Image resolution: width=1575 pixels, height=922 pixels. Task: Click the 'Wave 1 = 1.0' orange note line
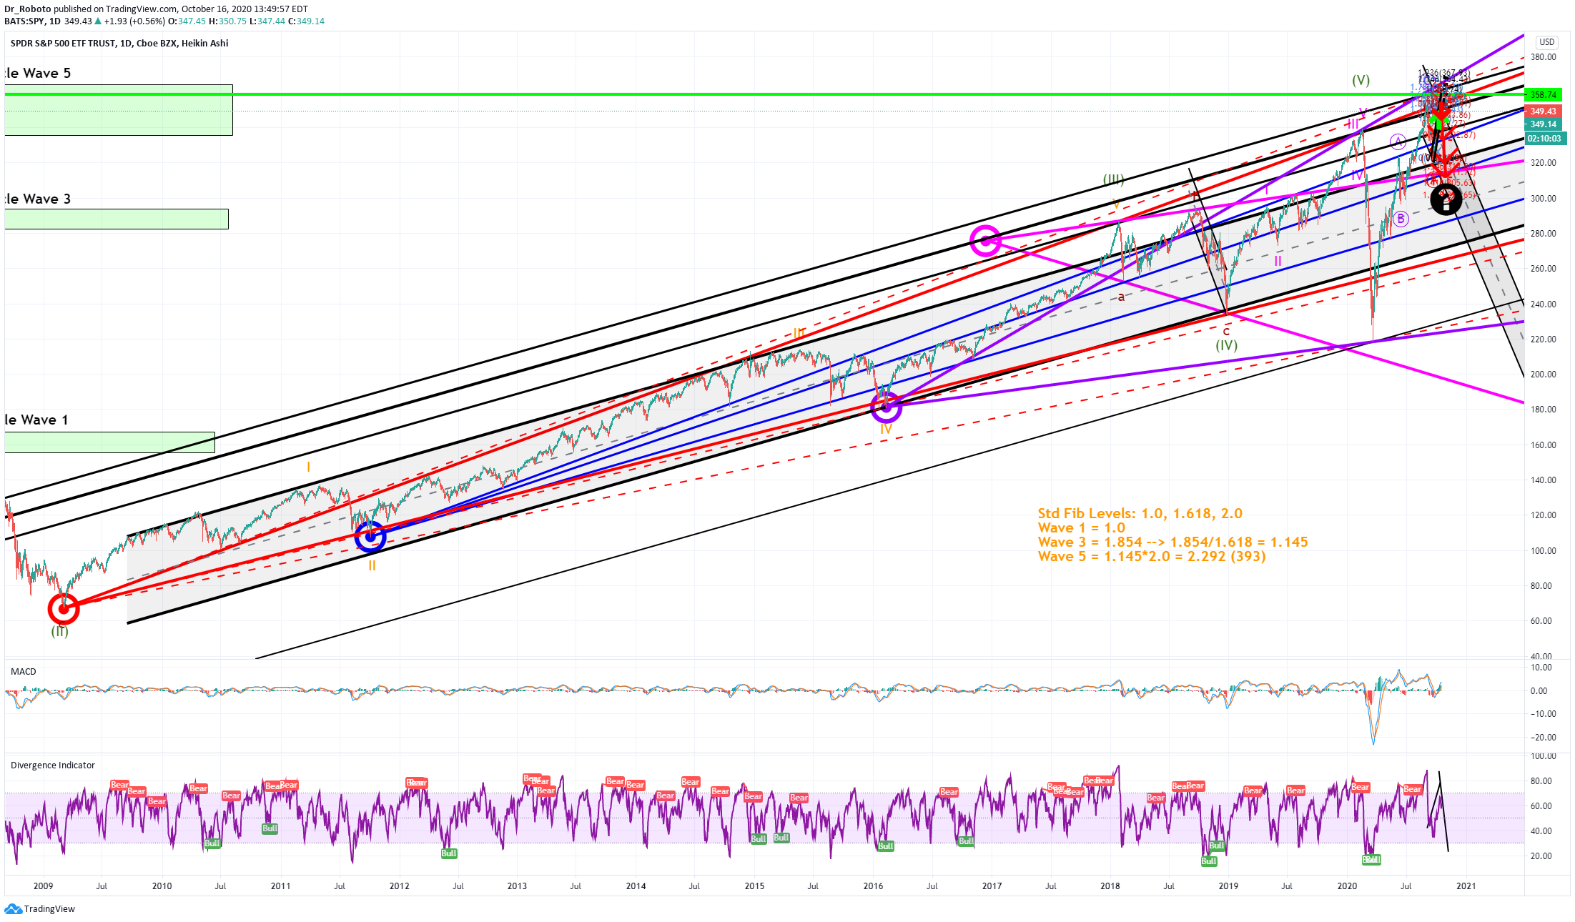1082,527
